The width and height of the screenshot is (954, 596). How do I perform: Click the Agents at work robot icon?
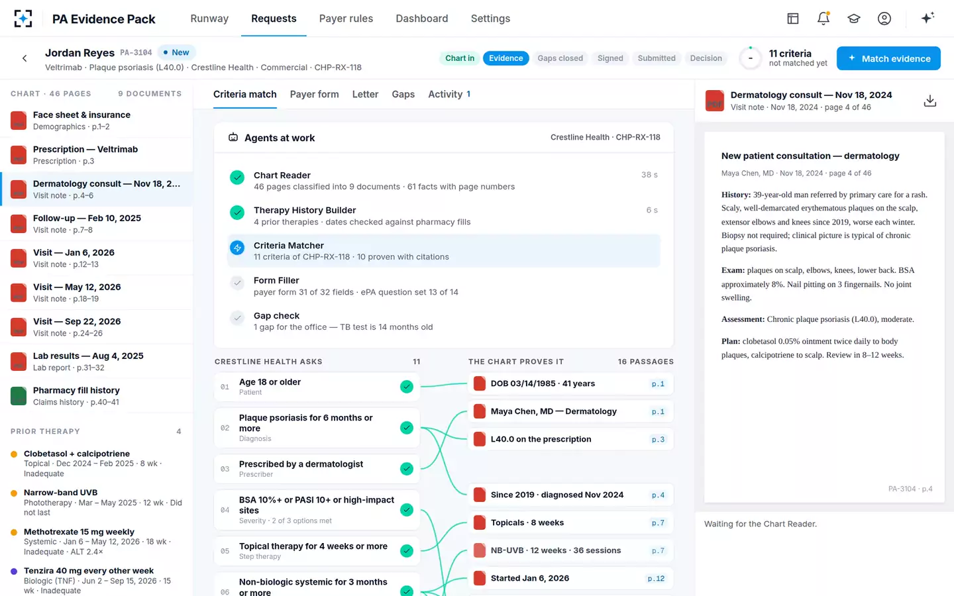233,138
